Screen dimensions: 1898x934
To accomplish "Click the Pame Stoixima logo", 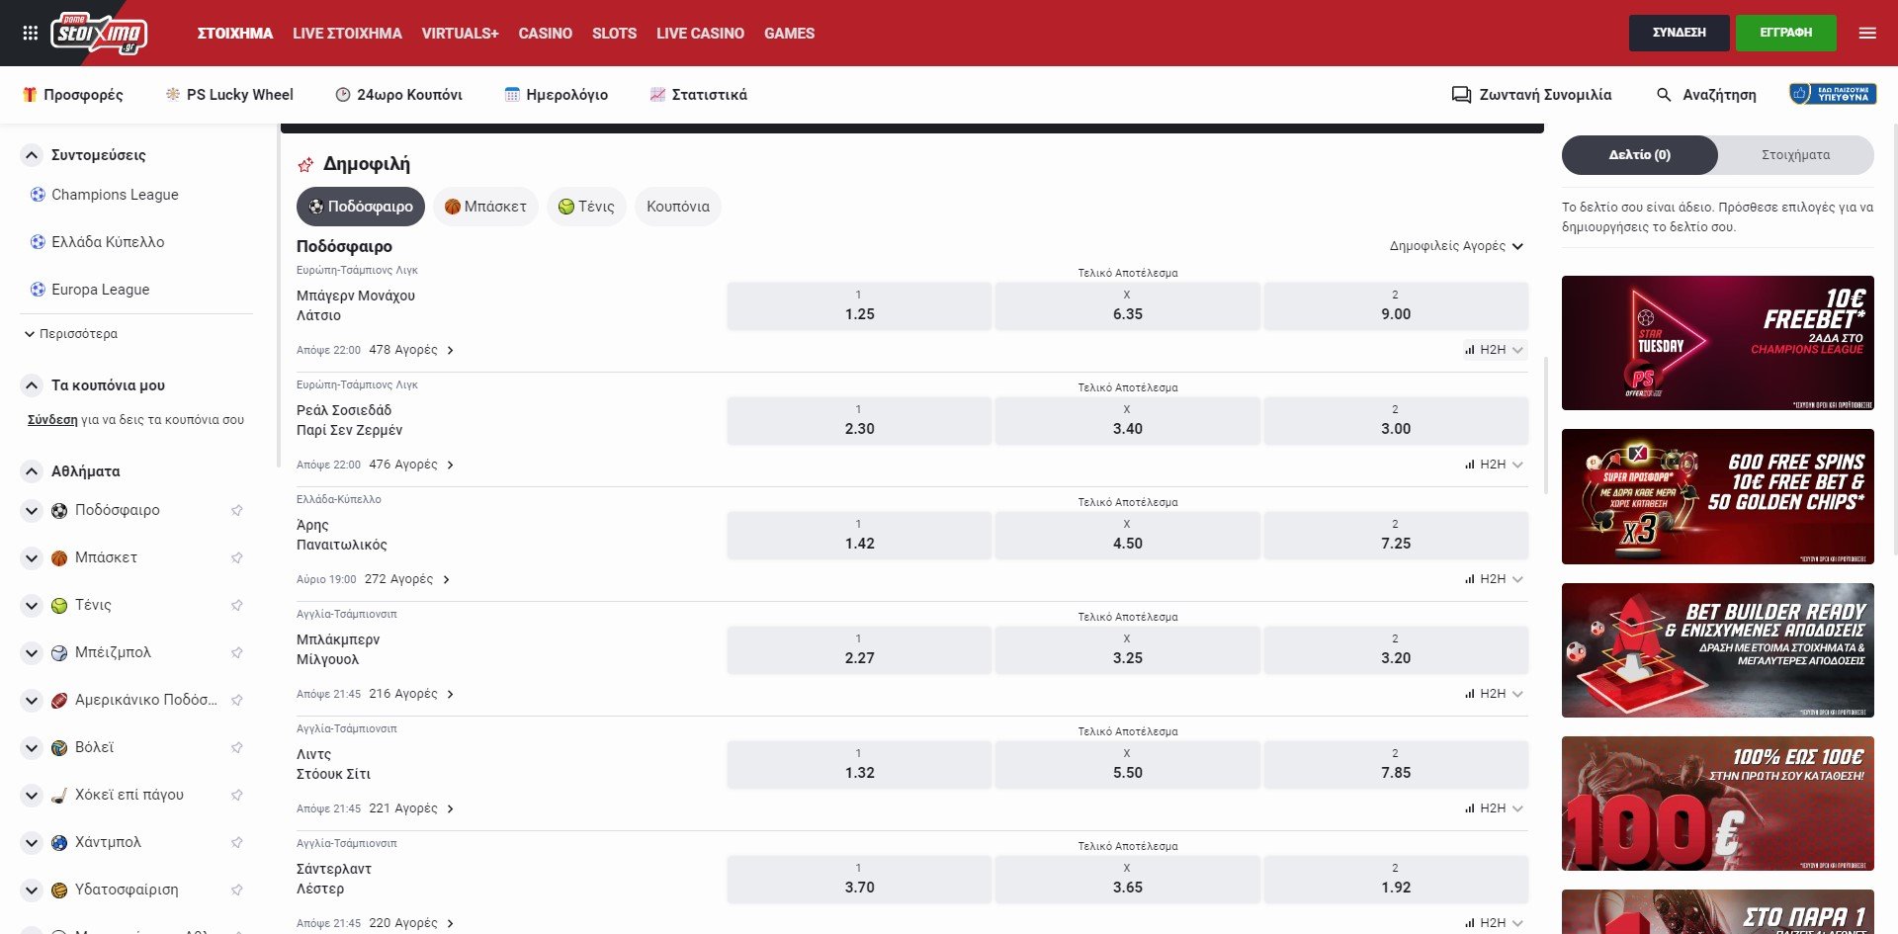I will tap(99, 34).
